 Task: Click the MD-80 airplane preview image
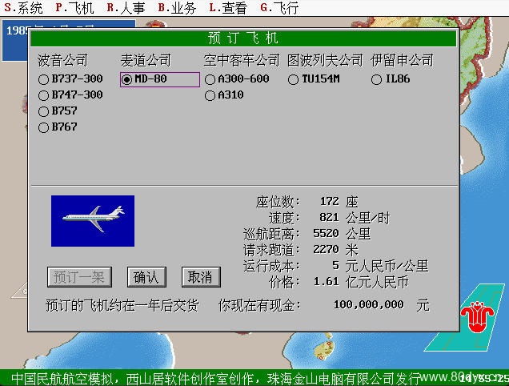(x=93, y=221)
